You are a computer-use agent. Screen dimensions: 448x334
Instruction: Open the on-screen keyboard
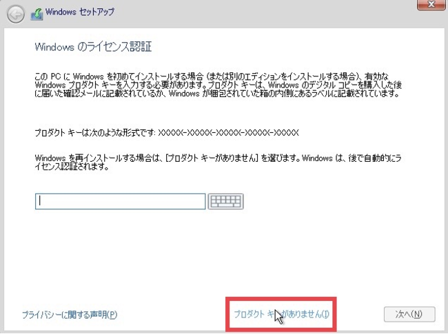click(225, 201)
